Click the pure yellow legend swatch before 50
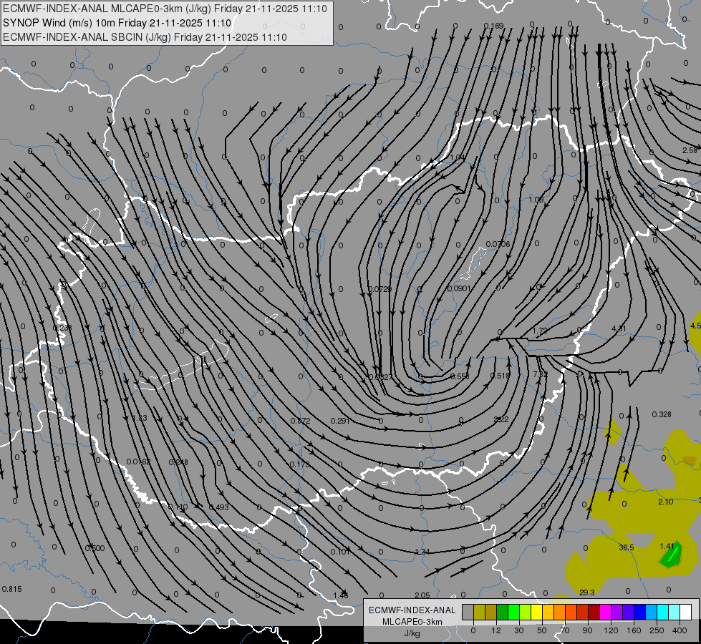The height and width of the screenshot is (644, 701). click(x=536, y=613)
